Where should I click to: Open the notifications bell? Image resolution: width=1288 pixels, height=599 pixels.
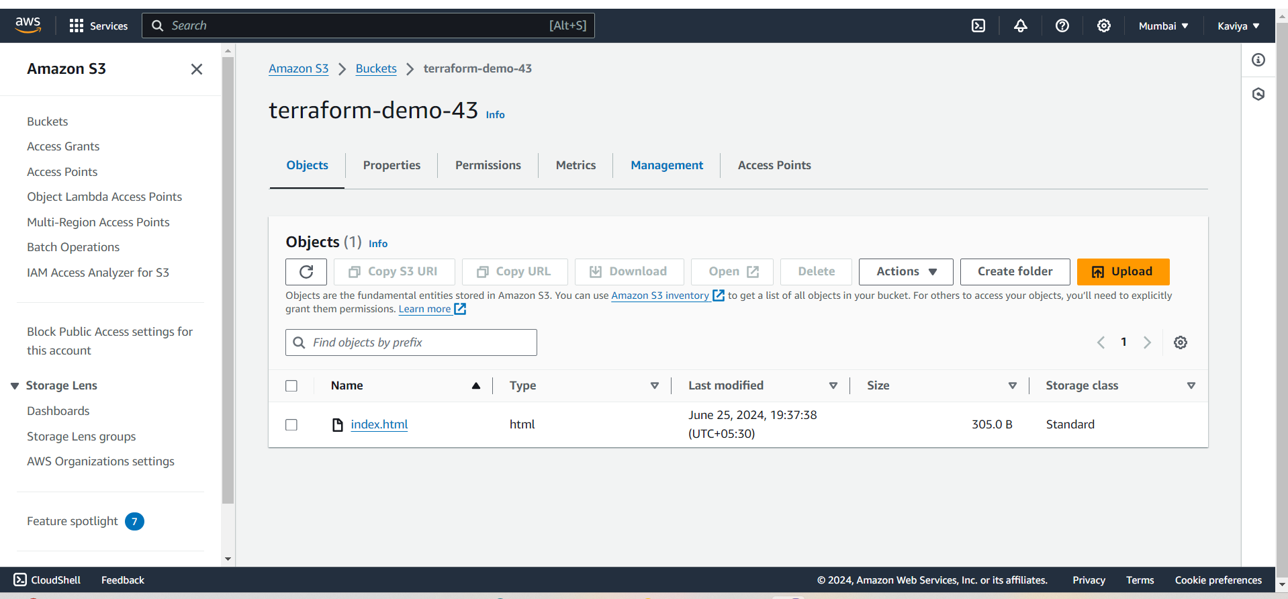(1020, 26)
